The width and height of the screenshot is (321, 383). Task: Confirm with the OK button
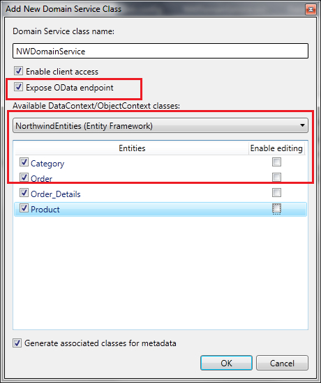click(x=226, y=363)
